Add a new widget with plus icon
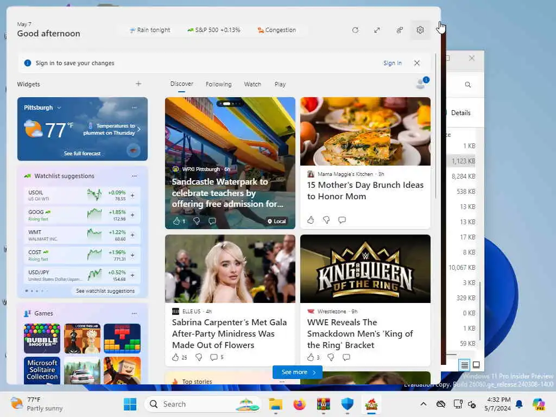The width and height of the screenshot is (556, 417). click(138, 84)
